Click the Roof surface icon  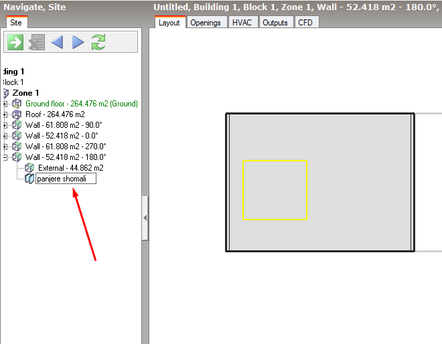click(17, 114)
